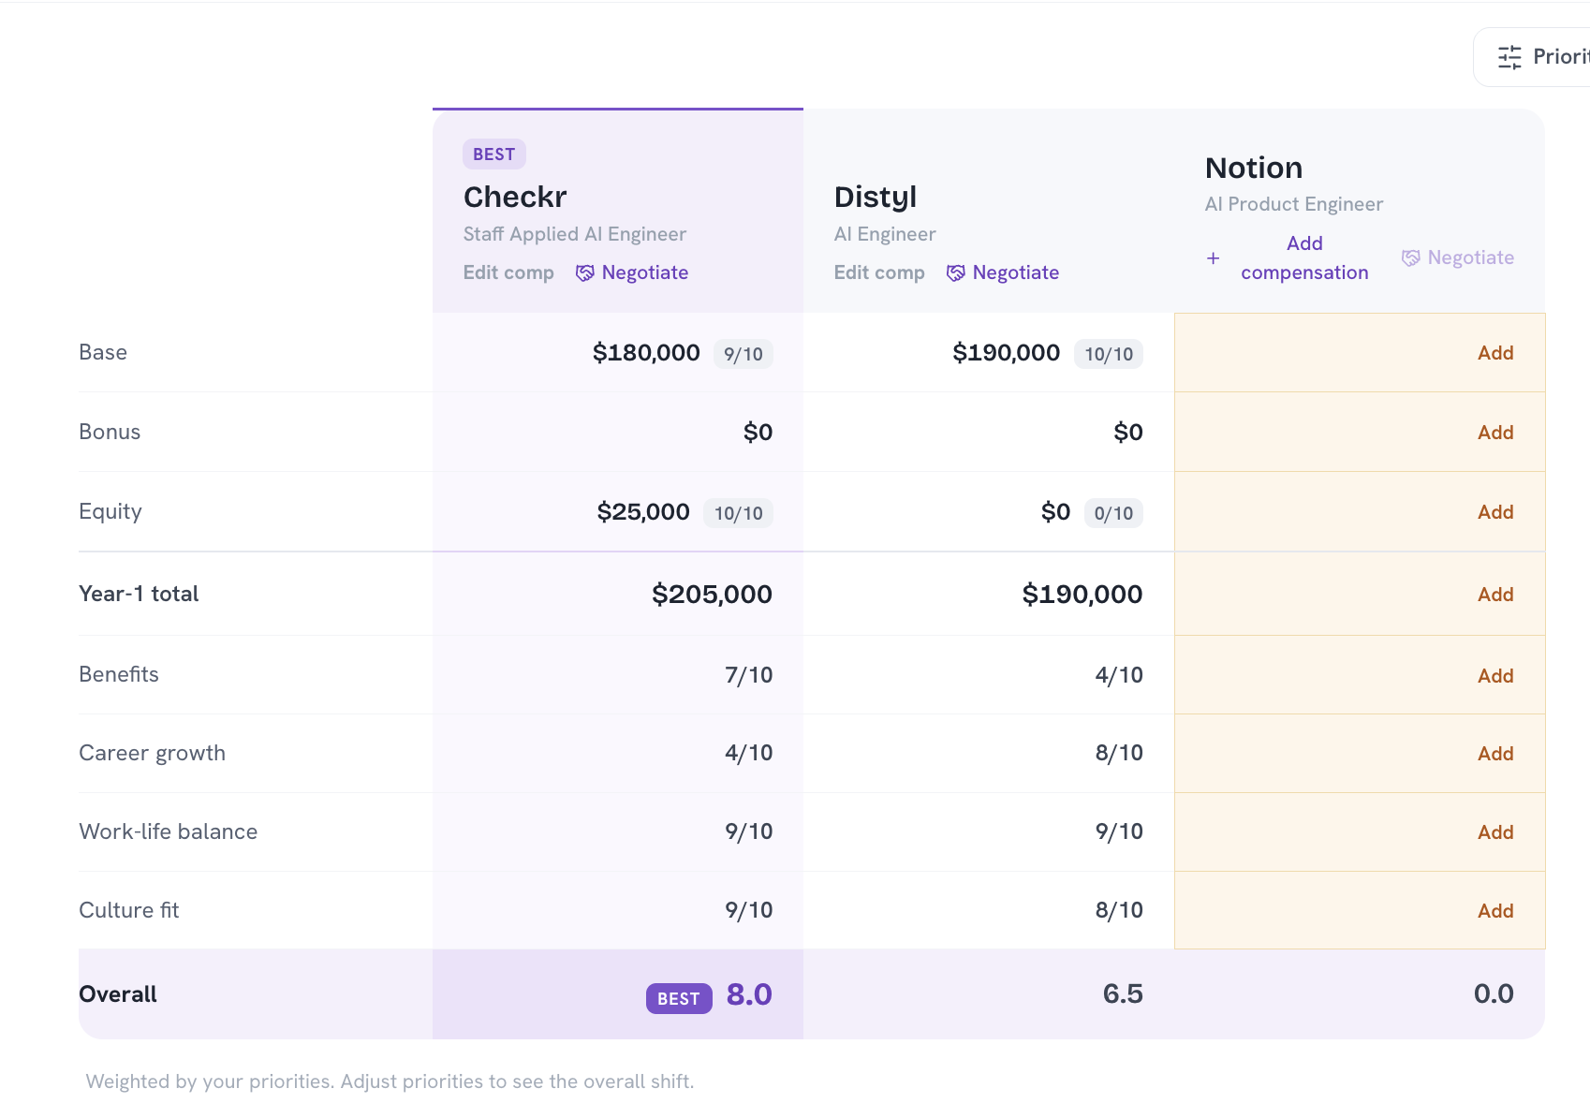The width and height of the screenshot is (1590, 1118).
Task: Click Checkr Benefits score 7/10
Action: click(749, 675)
